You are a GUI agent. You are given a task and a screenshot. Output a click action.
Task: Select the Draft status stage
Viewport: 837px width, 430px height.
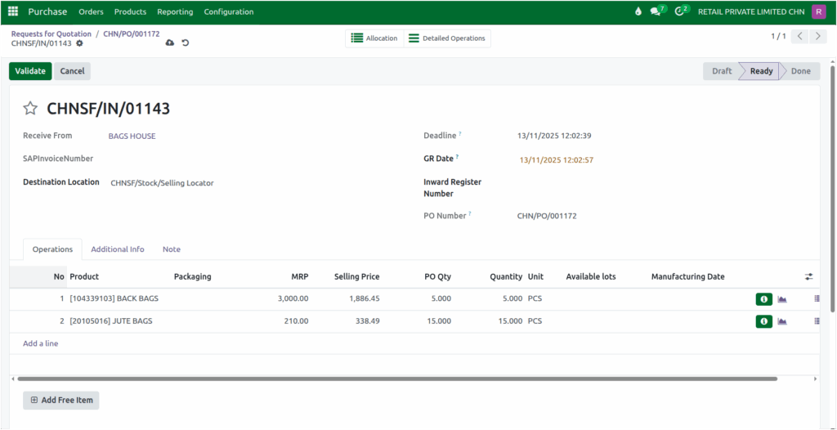722,71
